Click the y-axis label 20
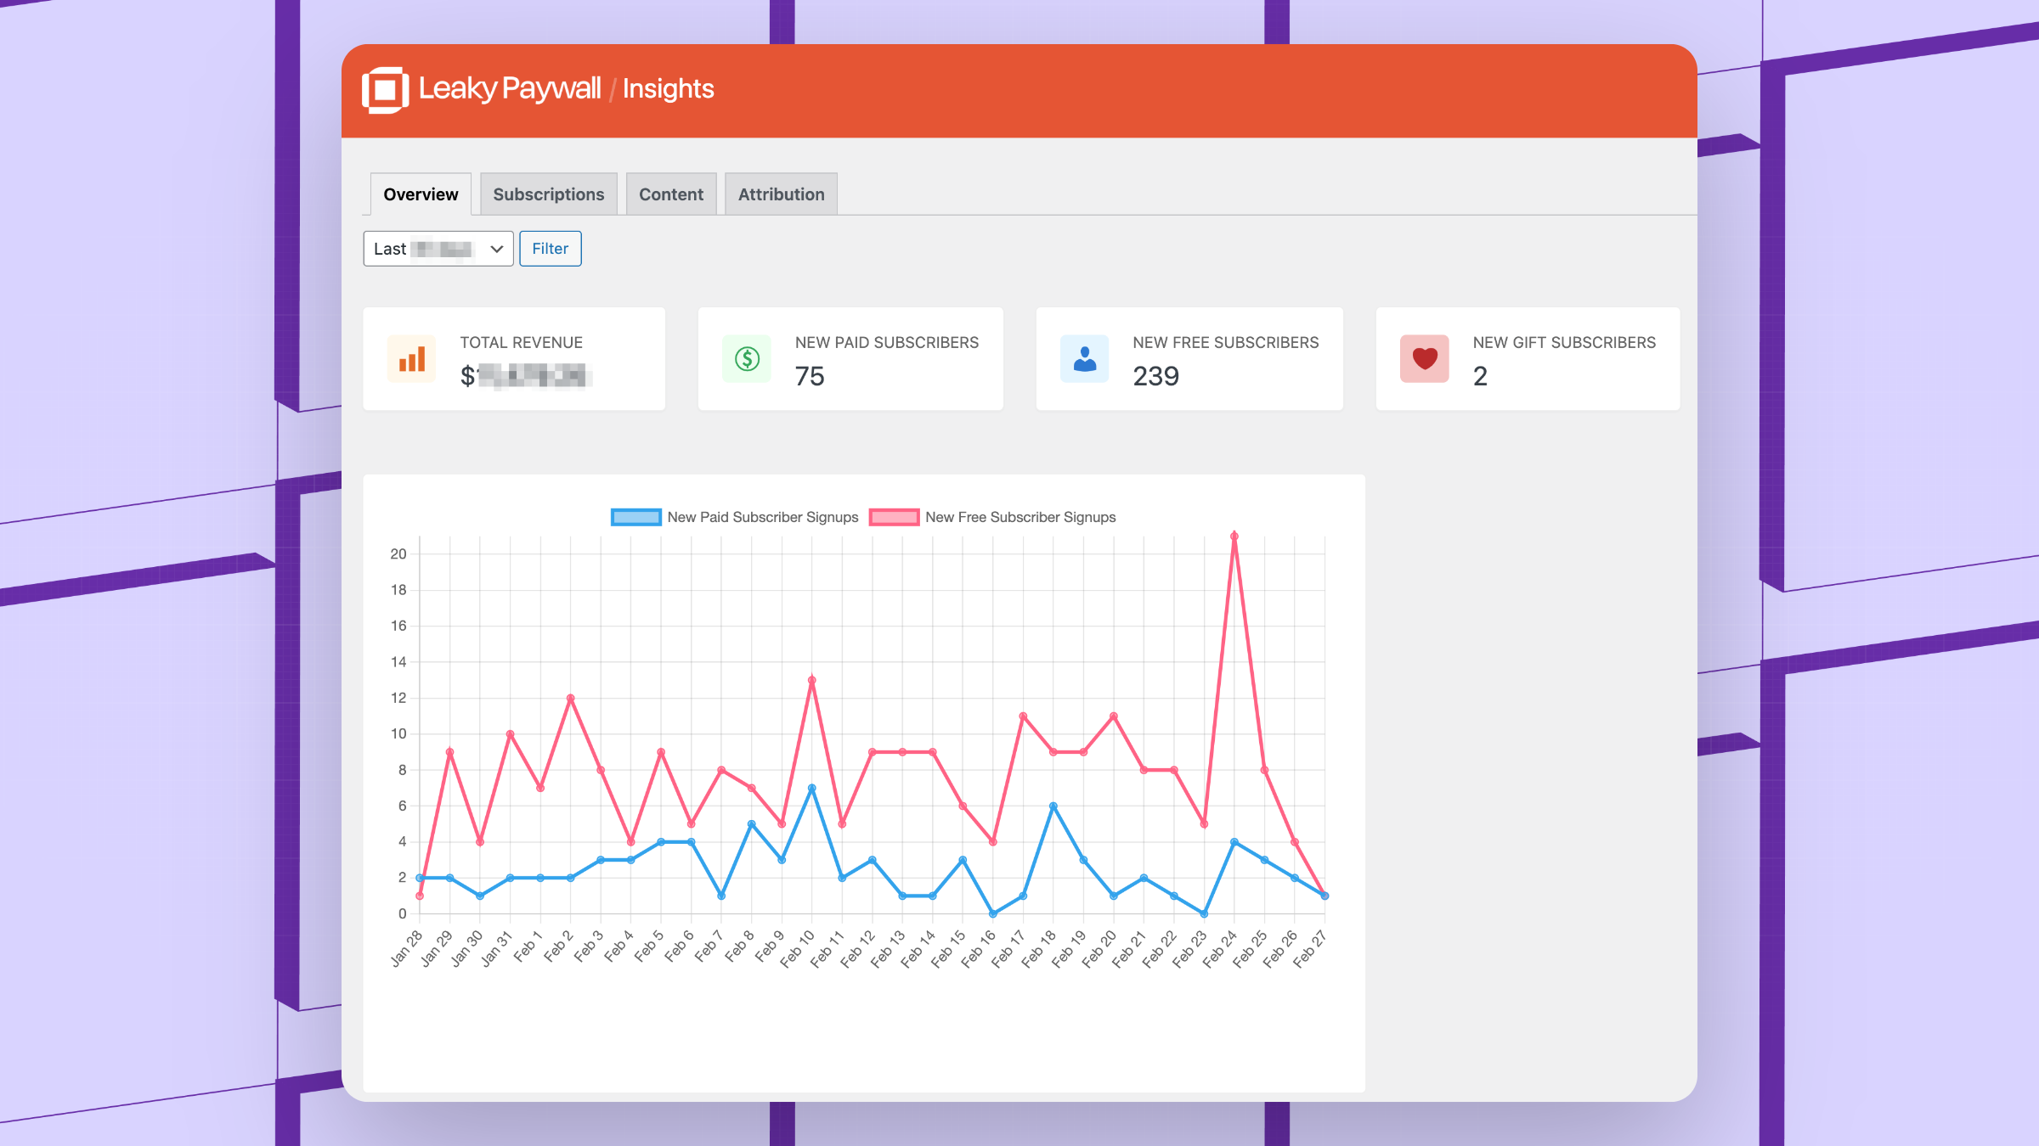The width and height of the screenshot is (2039, 1146). (x=398, y=554)
